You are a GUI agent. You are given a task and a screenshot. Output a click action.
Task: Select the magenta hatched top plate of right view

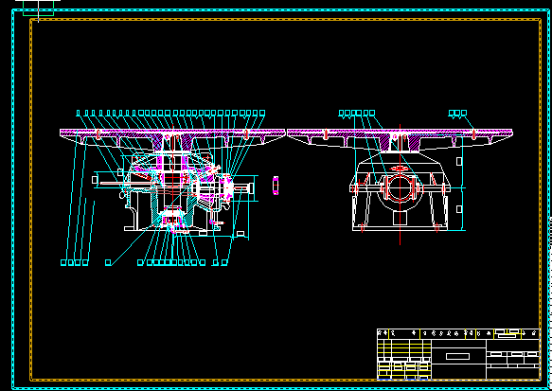pyautogui.click(x=400, y=133)
